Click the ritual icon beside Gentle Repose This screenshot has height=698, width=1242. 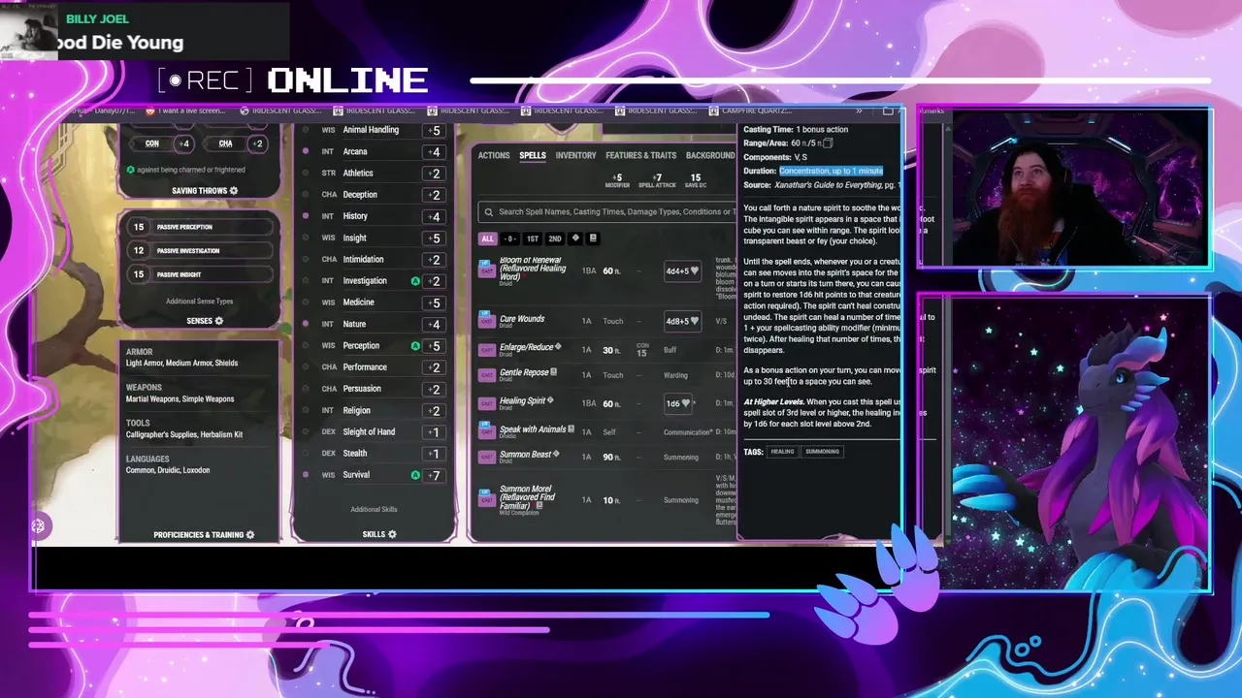pyautogui.click(x=554, y=372)
